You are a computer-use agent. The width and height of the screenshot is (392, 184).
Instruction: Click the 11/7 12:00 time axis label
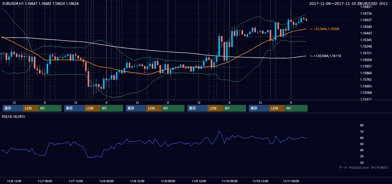click(75, 181)
